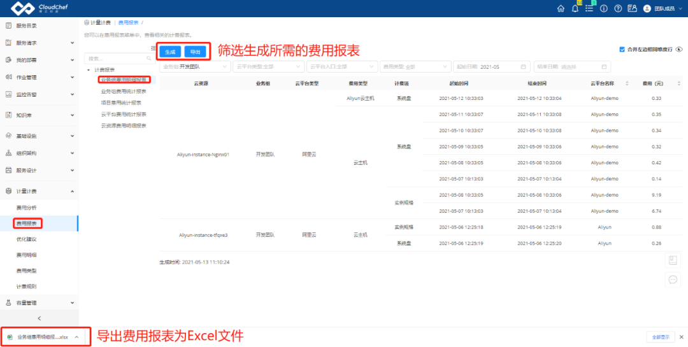
Task: Click the 基础设施 sidebar icon
Action: pyautogui.click(x=8, y=136)
